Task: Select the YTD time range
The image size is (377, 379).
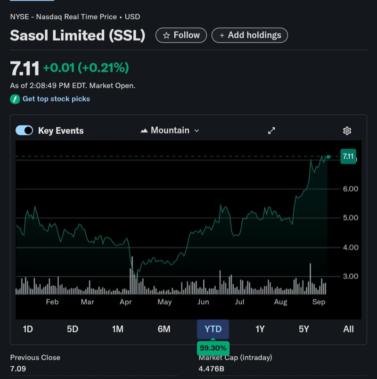Action: 213,329
